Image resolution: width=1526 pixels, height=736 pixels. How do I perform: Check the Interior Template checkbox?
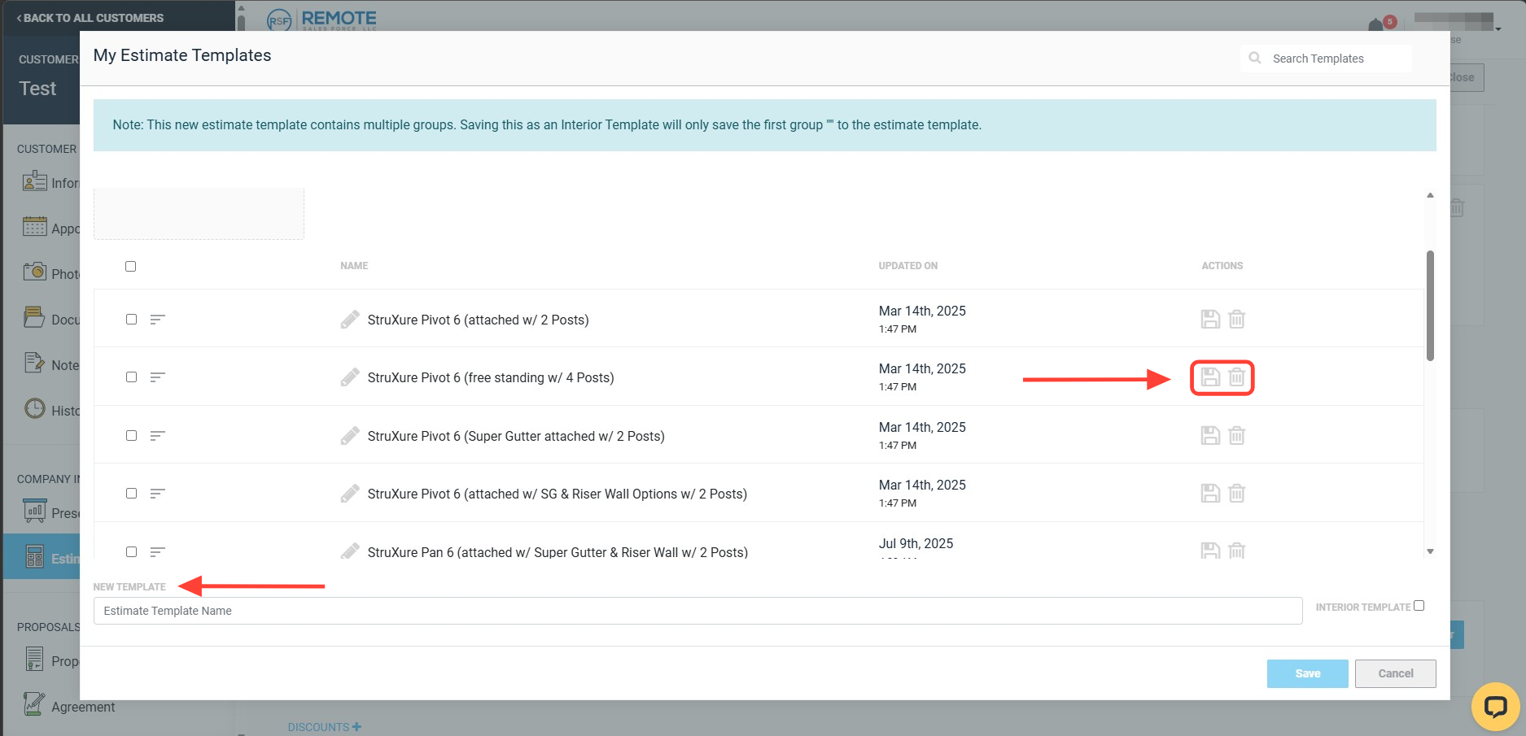point(1419,606)
